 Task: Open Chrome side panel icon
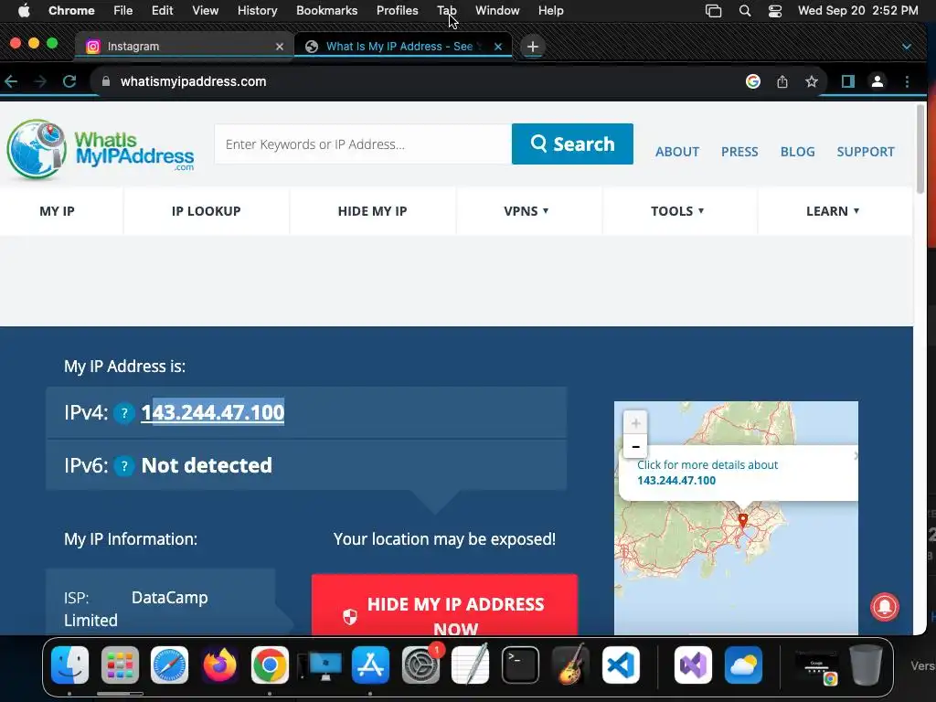click(x=847, y=81)
